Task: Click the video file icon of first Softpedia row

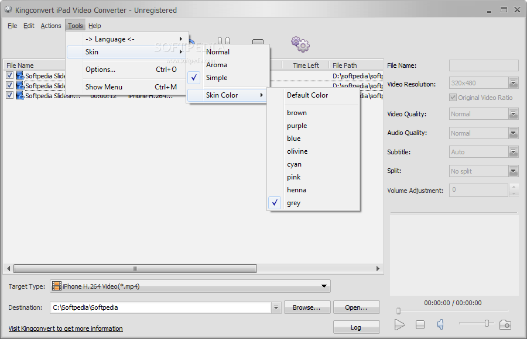Action: [20, 75]
